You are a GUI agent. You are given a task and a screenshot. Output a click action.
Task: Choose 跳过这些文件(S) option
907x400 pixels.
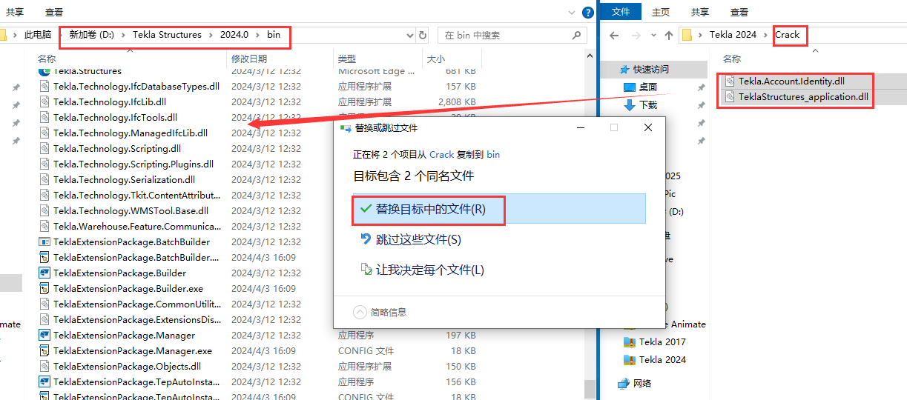coord(499,239)
